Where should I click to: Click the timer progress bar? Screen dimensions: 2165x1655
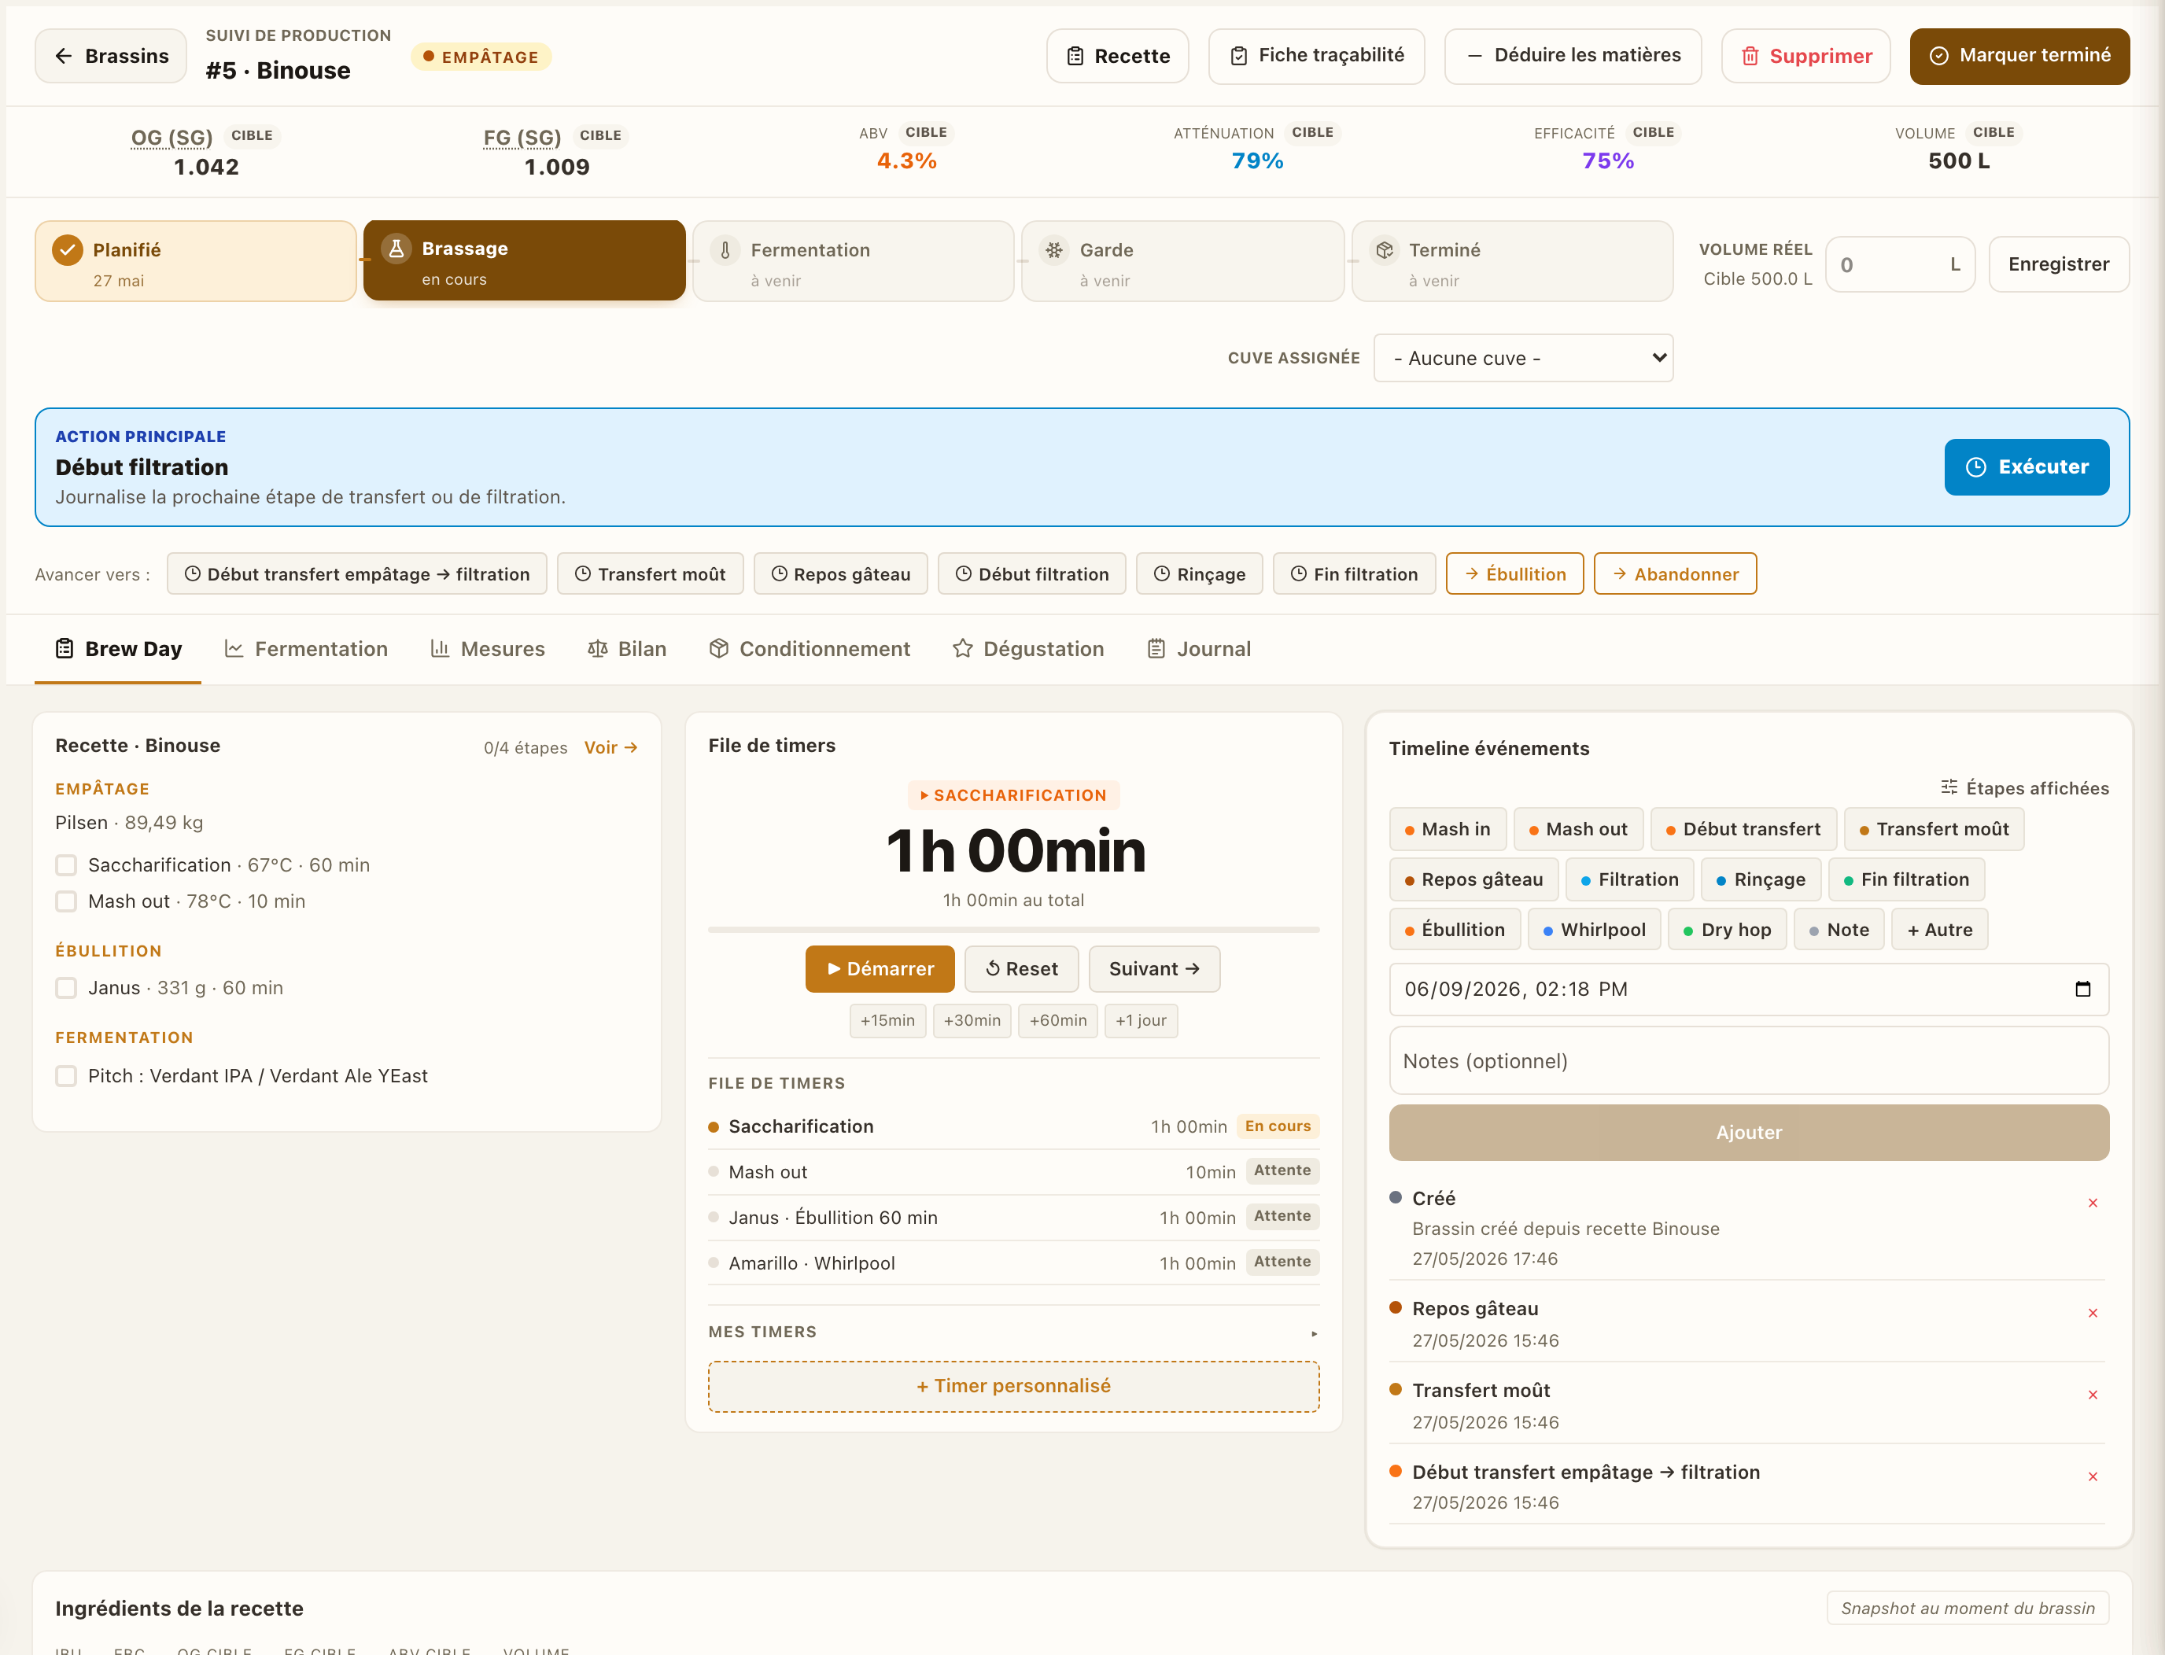(1013, 929)
